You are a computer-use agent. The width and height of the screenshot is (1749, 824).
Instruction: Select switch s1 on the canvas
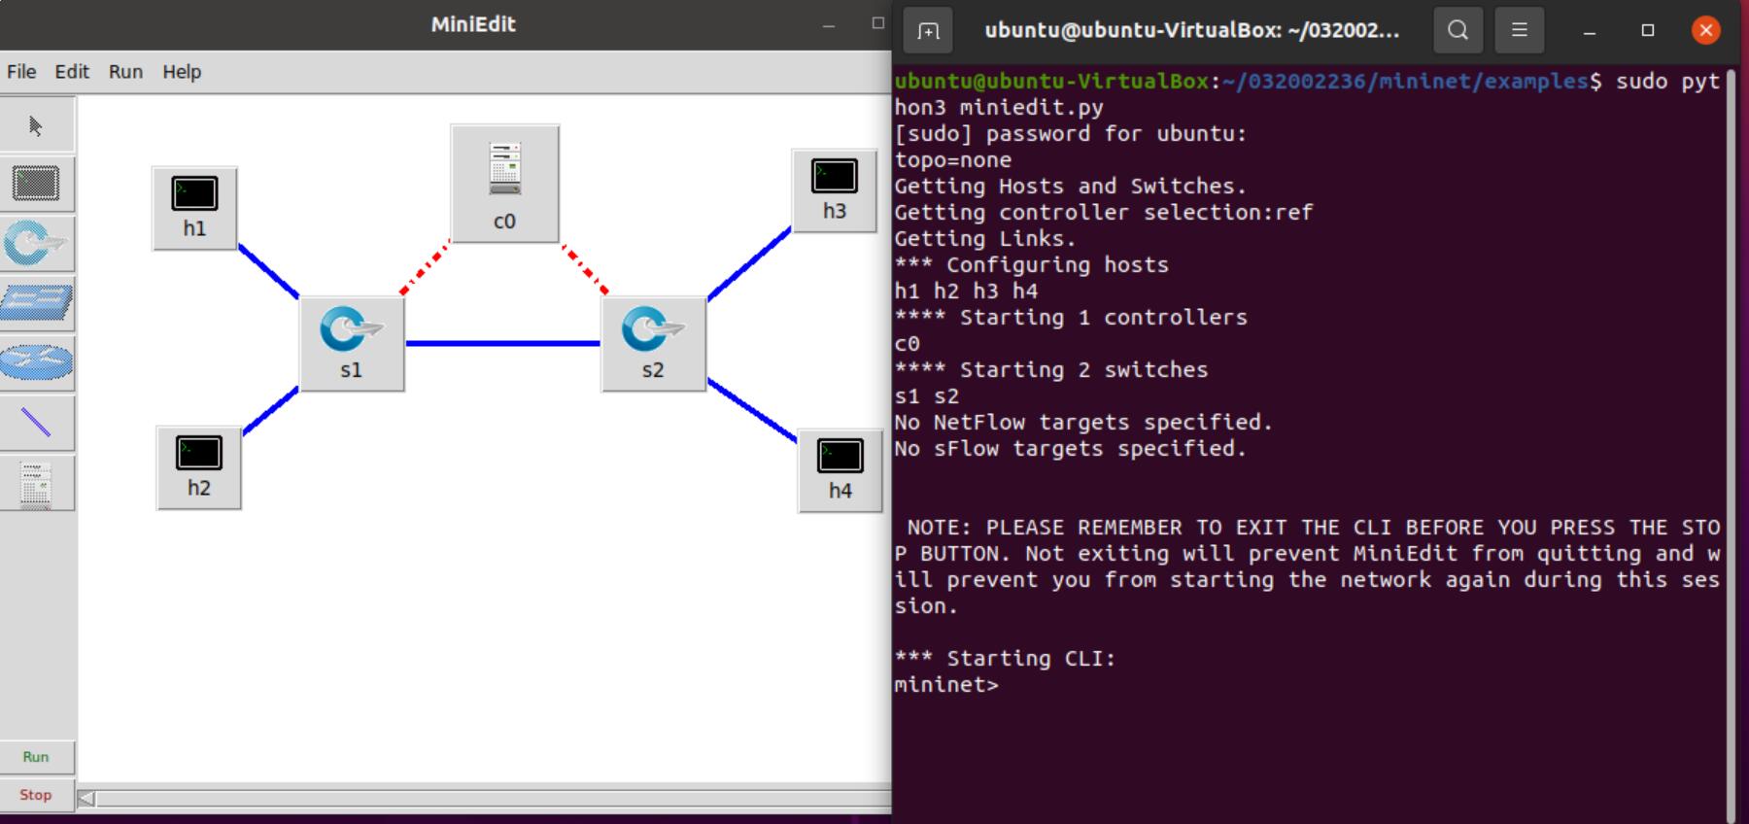(352, 344)
